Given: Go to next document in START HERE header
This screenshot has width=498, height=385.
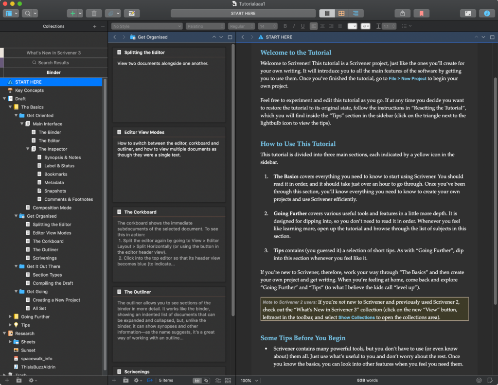Looking at the screenshot, I should pyautogui.click(x=483, y=37).
